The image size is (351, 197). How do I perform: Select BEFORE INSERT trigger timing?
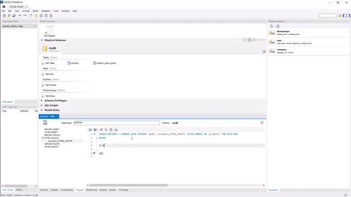[x=52, y=129]
